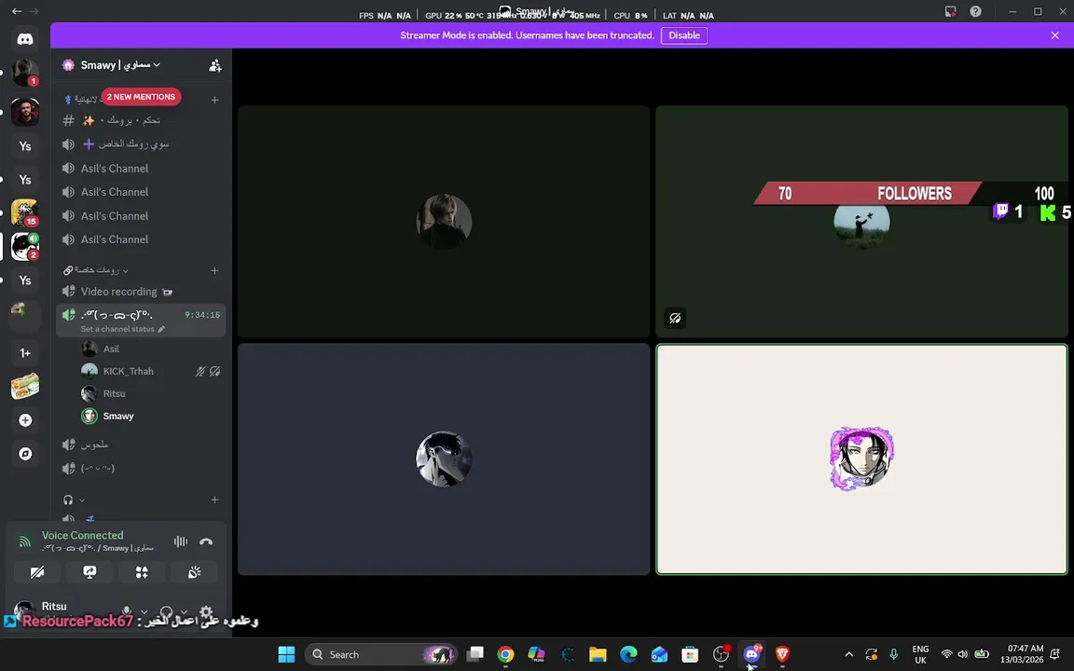Create channel in headphones category
The image size is (1074, 671).
pyautogui.click(x=214, y=500)
